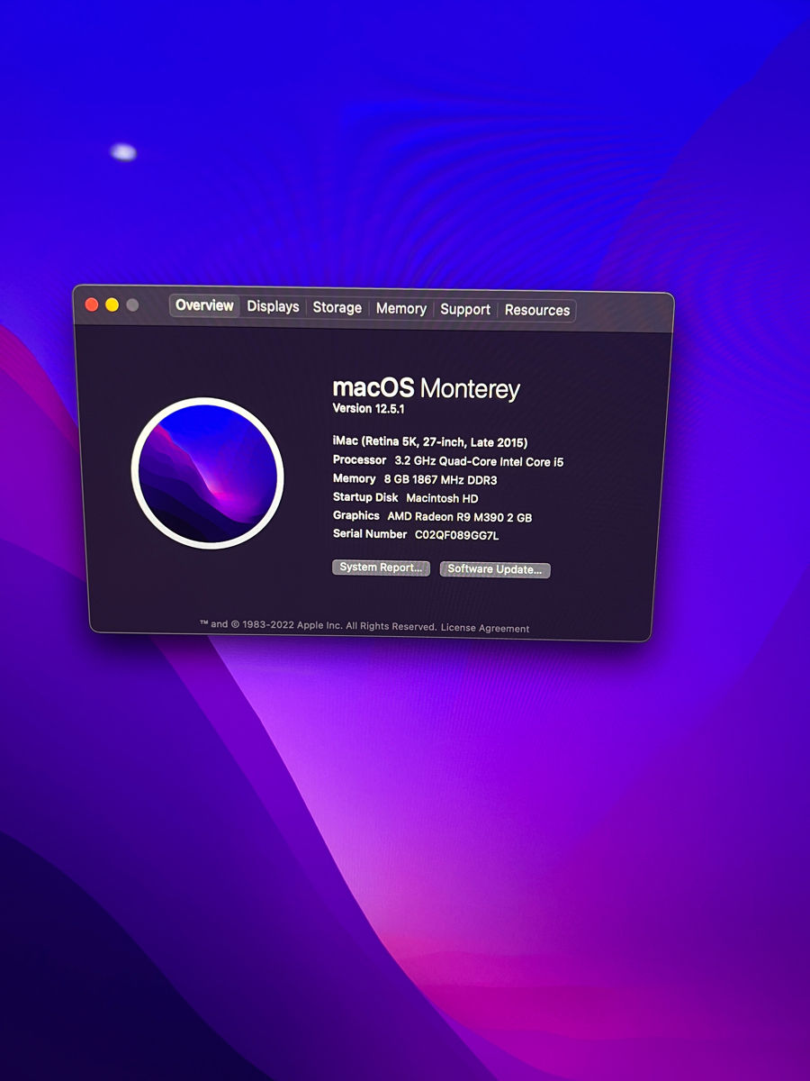Close the About This Mac window

click(91, 304)
